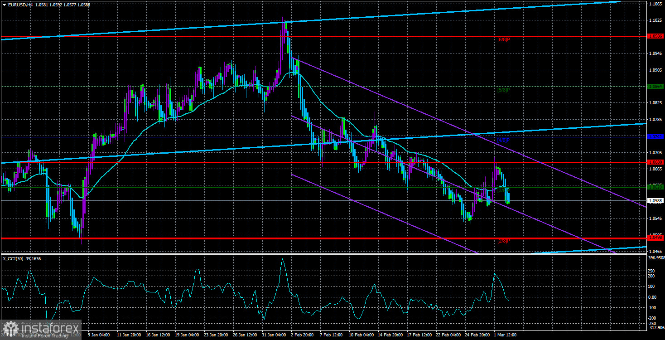Click the 0.00 level on CCI scale
Image resolution: width=665 pixels, height=340 pixels.
click(x=652, y=297)
